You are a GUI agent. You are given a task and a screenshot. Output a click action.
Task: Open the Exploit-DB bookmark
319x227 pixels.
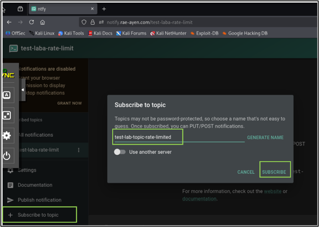click(204, 33)
